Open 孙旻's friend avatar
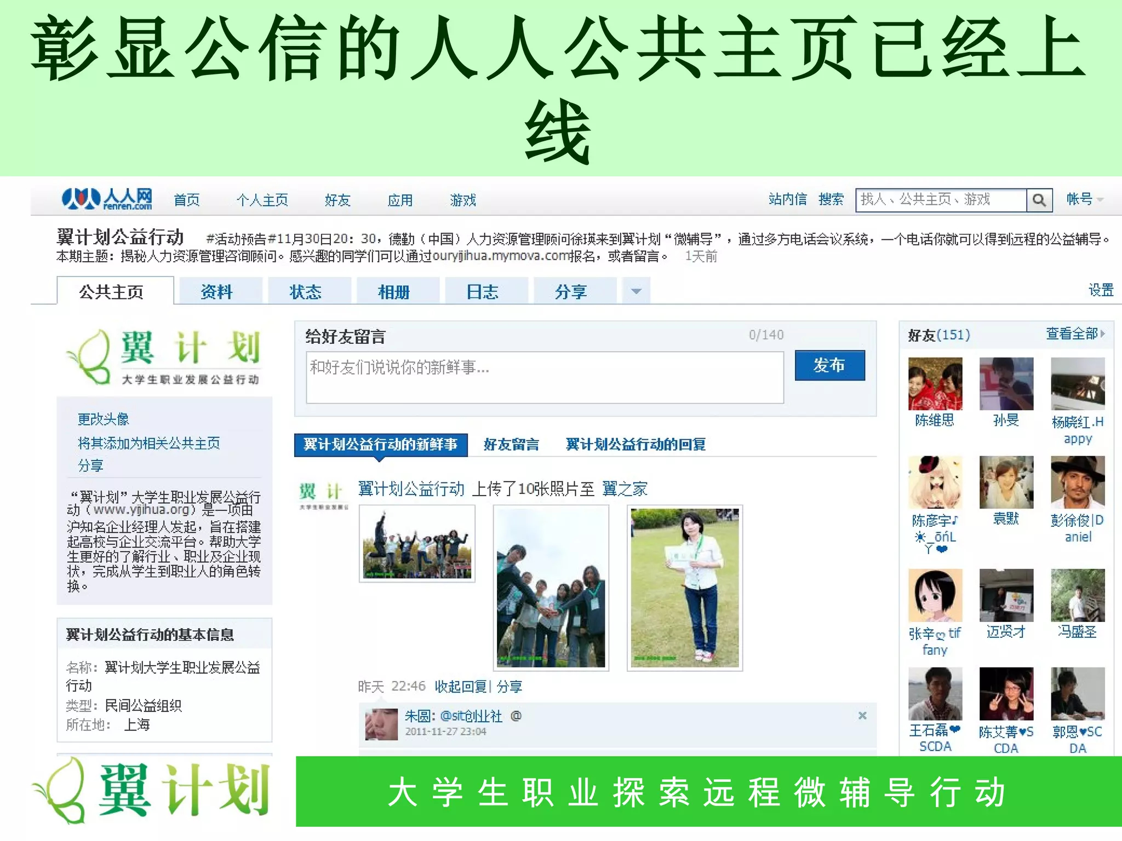 [x=1006, y=384]
